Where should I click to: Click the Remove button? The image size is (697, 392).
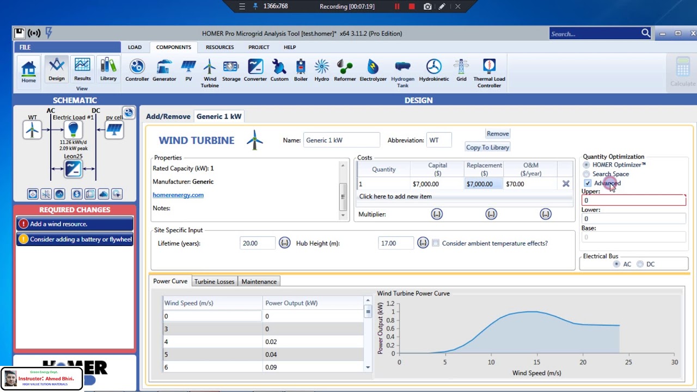tap(498, 133)
